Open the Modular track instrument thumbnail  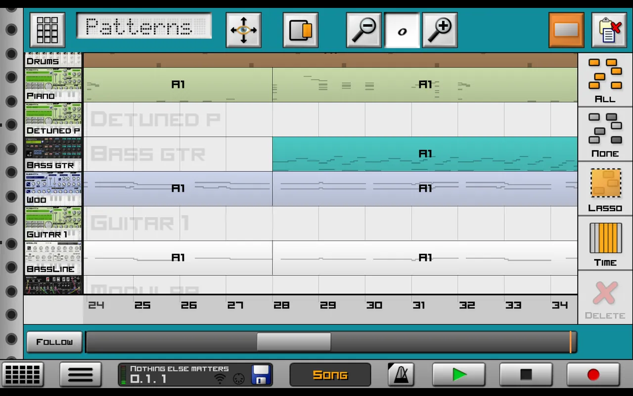pos(53,285)
